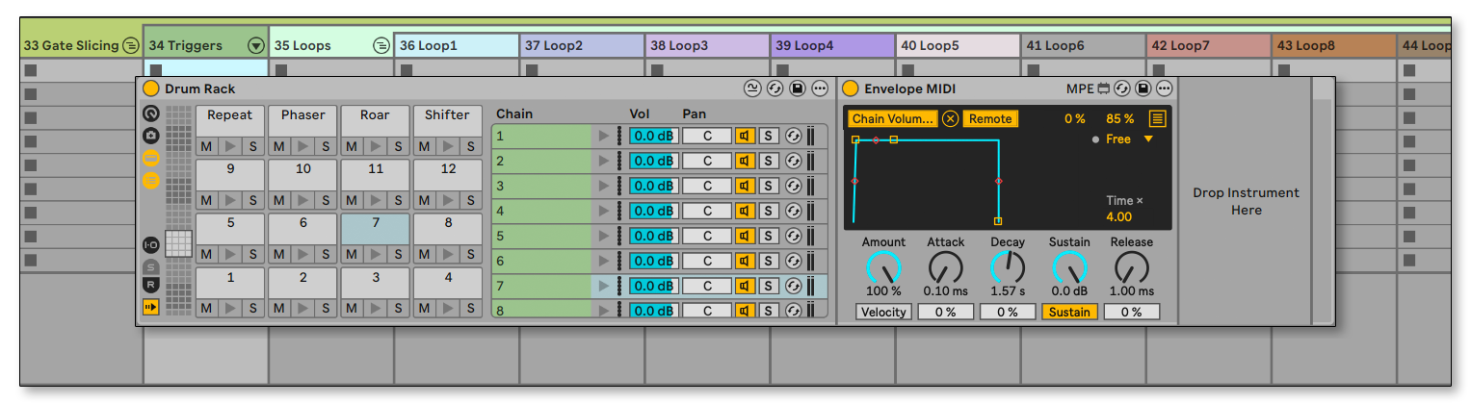Solo chain 3 in the chain list

coord(769,186)
